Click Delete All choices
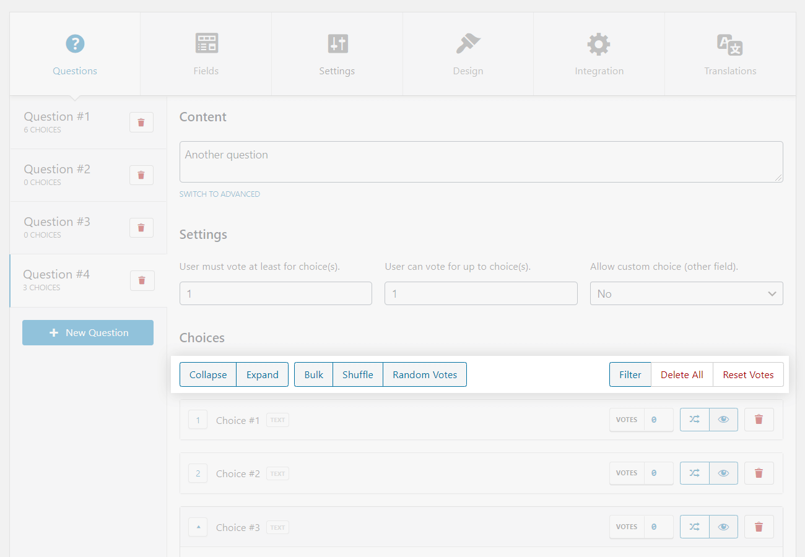805x557 pixels. pyautogui.click(x=682, y=374)
